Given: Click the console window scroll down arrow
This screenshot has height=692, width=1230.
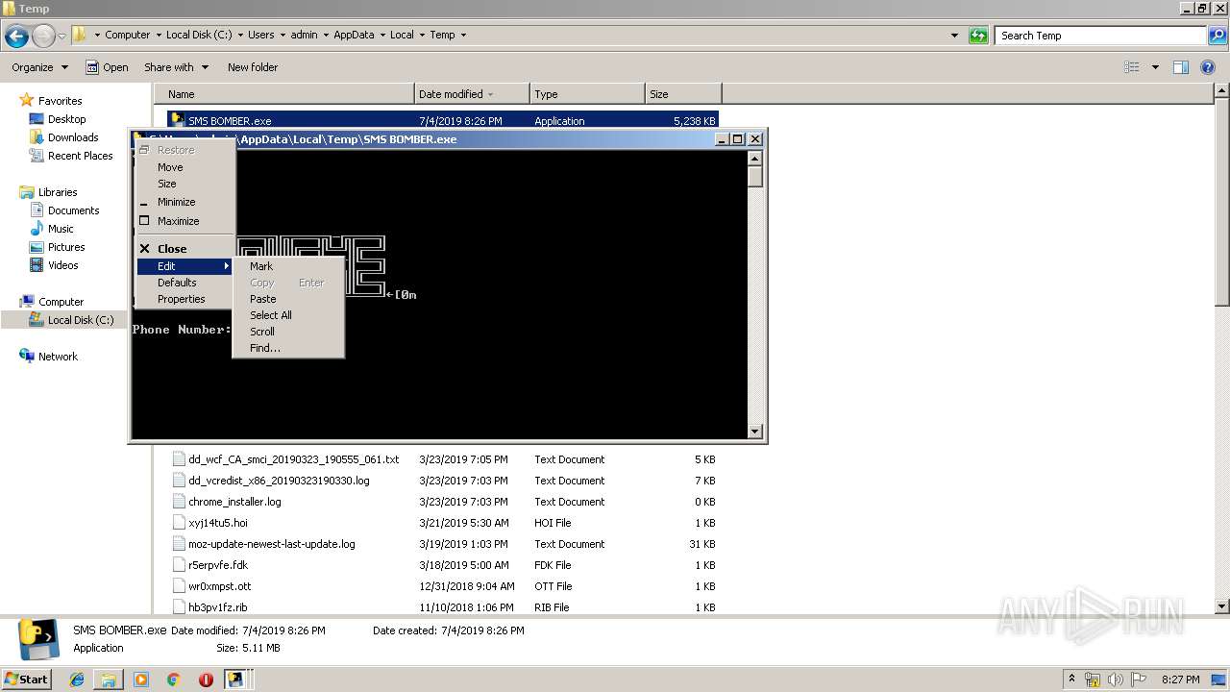Looking at the screenshot, I should coord(754,432).
